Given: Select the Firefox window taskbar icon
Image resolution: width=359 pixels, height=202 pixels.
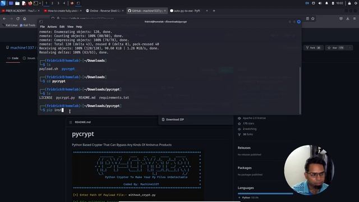Looking at the screenshot, I should point(72,3).
